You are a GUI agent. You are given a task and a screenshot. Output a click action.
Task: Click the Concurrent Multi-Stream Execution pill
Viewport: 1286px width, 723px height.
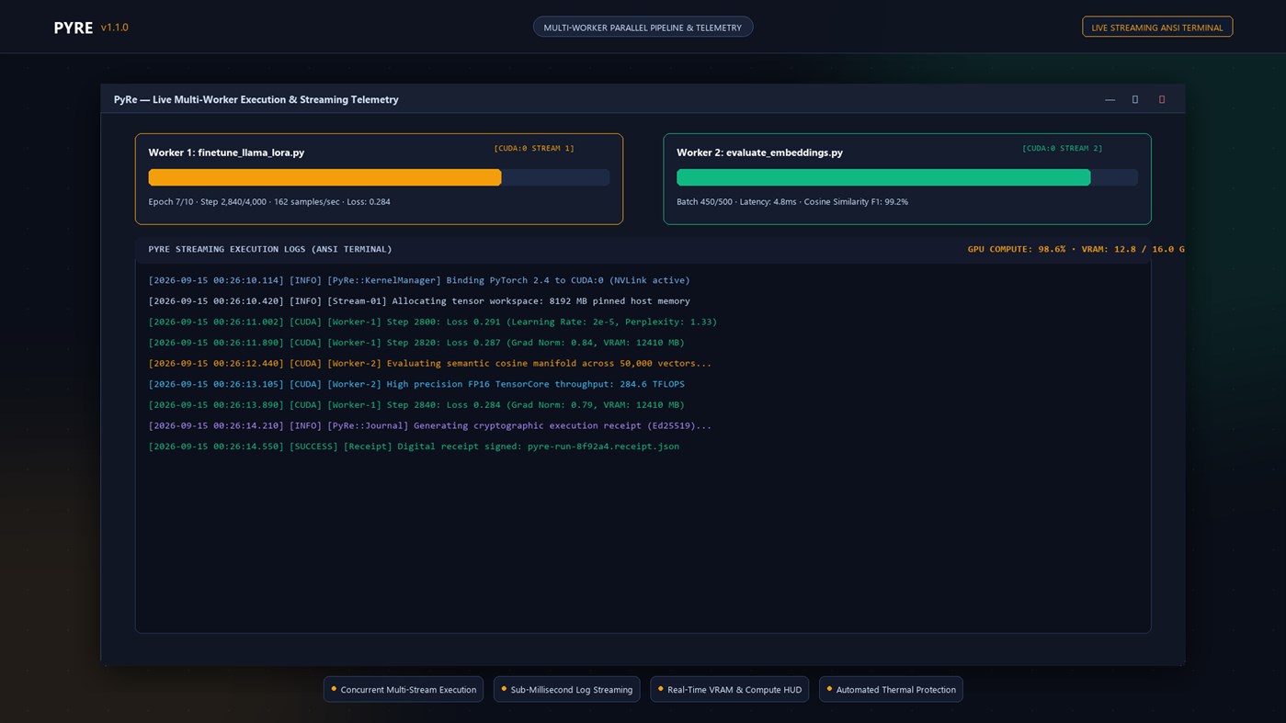click(x=404, y=689)
